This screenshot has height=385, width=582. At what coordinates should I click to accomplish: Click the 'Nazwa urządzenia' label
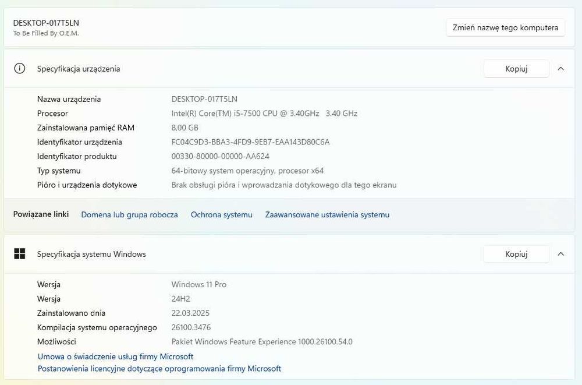coord(69,99)
